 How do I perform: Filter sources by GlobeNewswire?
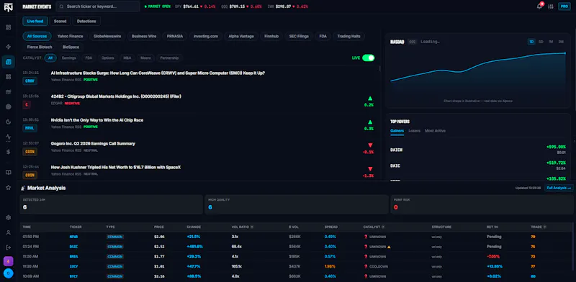(107, 37)
